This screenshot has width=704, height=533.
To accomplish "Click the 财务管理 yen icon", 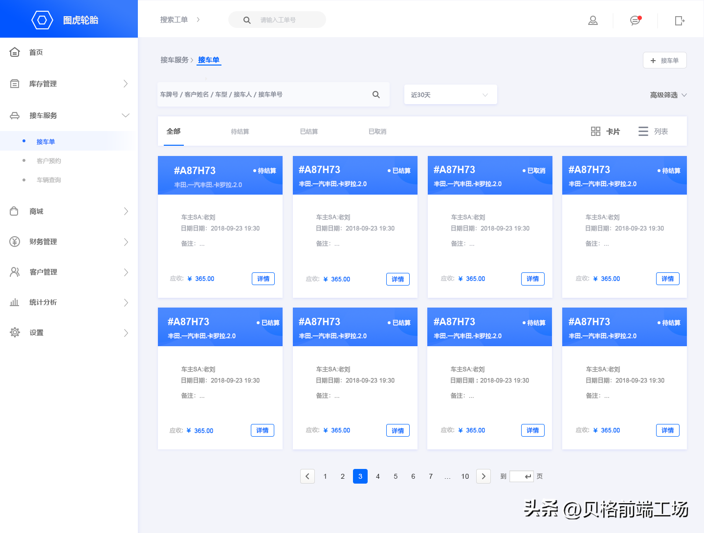I will click(x=15, y=242).
